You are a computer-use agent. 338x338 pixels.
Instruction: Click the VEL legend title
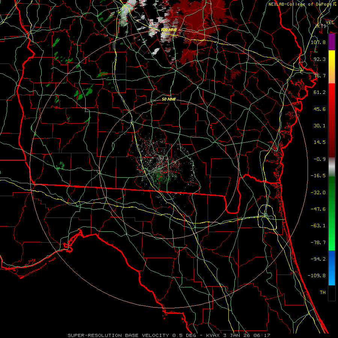(330, 23)
